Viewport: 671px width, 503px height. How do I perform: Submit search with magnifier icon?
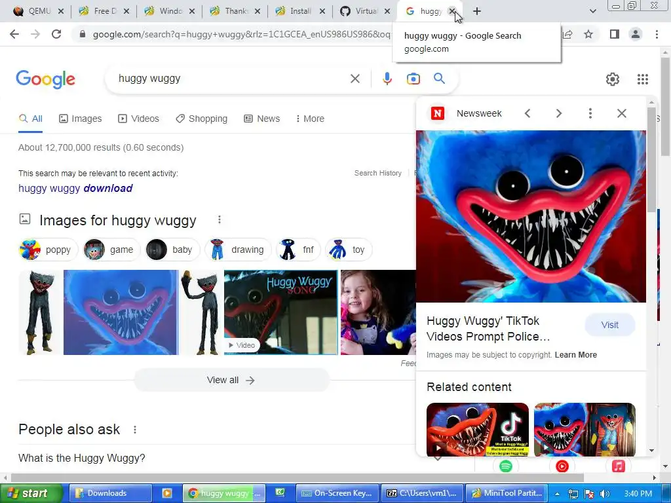pyautogui.click(x=439, y=79)
